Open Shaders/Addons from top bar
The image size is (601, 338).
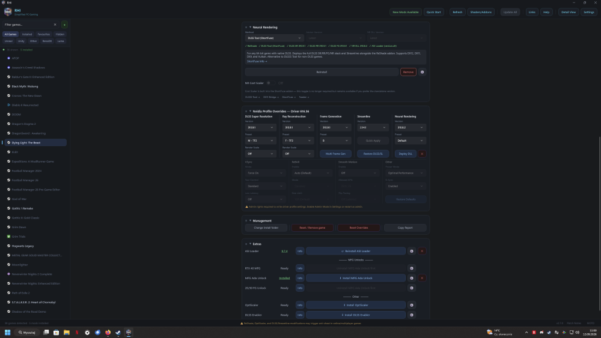coord(481,12)
